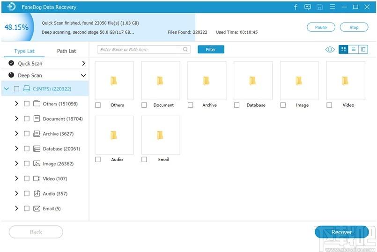
Task: Expand the Others (151099) tree node
Action: [16, 104]
